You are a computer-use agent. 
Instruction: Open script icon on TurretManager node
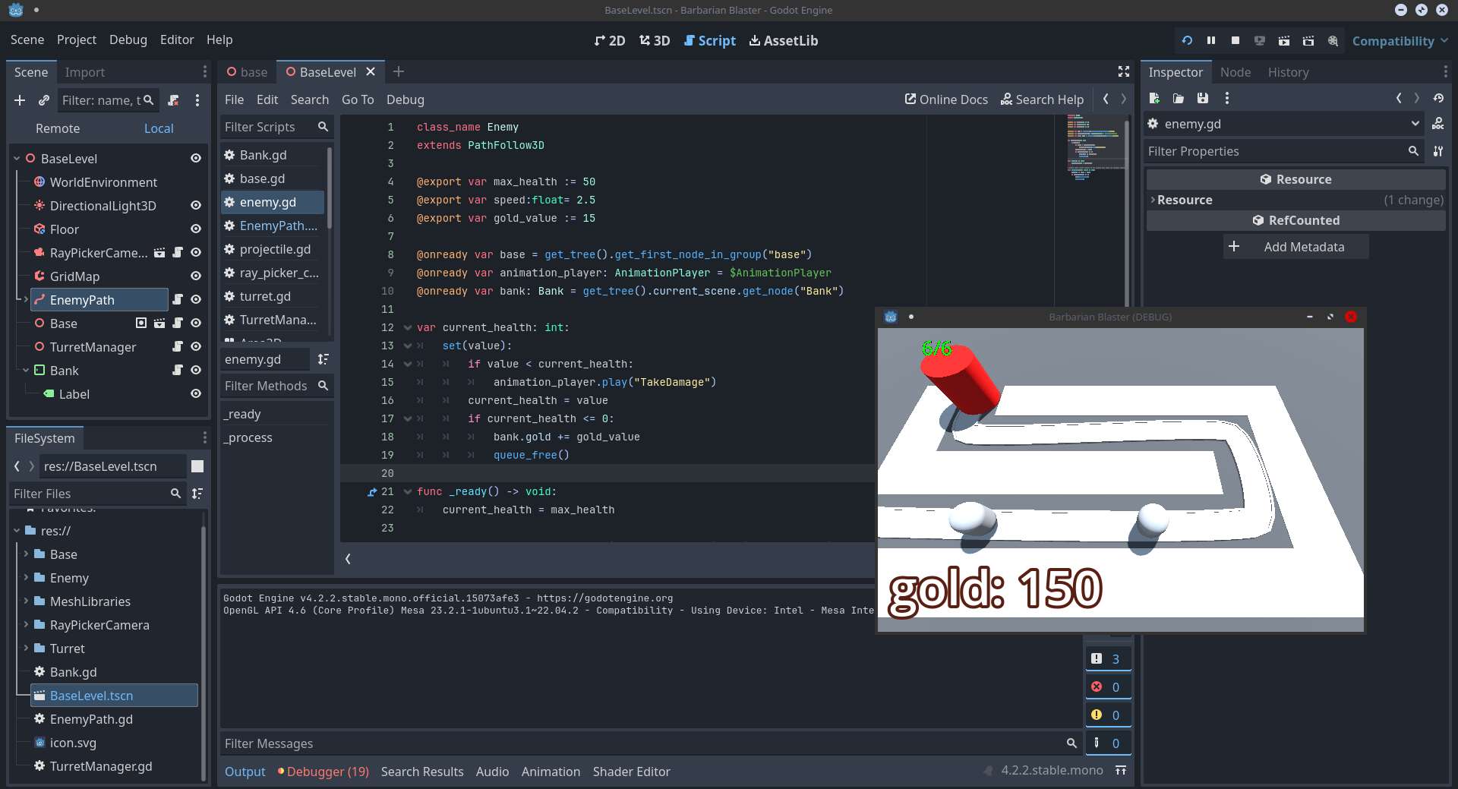pyautogui.click(x=178, y=347)
